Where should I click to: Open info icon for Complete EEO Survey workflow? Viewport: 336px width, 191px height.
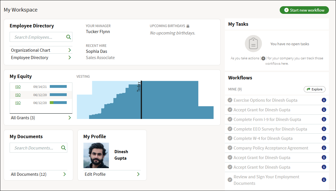324,129
